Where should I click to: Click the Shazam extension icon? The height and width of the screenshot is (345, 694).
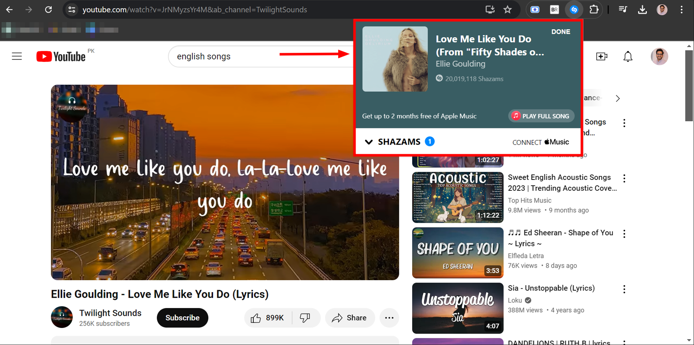click(x=574, y=10)
